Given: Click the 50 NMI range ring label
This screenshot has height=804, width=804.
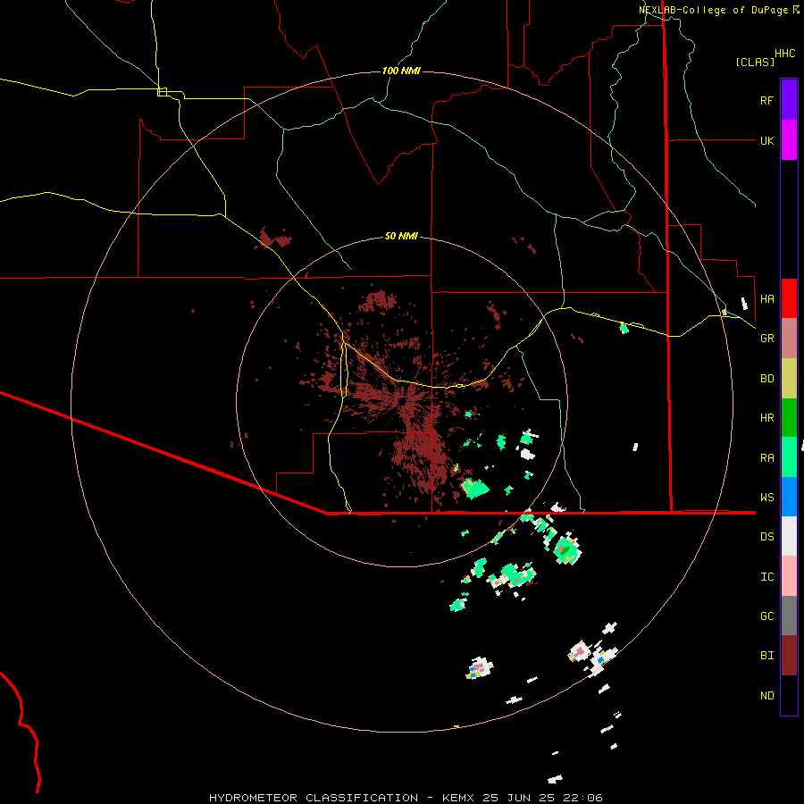Looking at the screenshot, I should 401,237.
